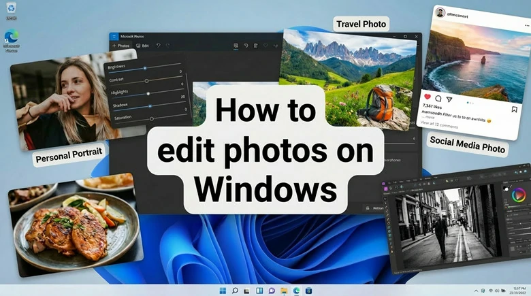
Task: Expand the system tray hidden icons chevron
Action: (x=476, y=291)
